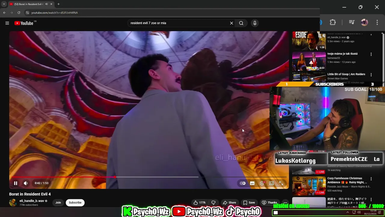Share the Borat video

coord(229,203)
